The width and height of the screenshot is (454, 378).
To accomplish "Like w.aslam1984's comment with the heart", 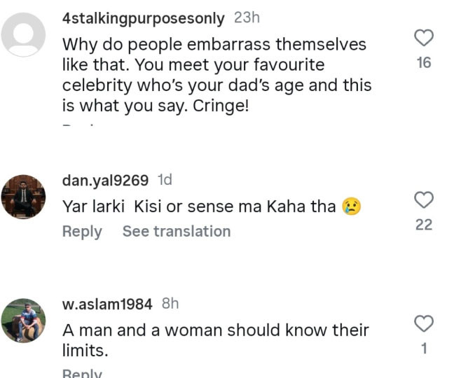I will coord(424,323).
